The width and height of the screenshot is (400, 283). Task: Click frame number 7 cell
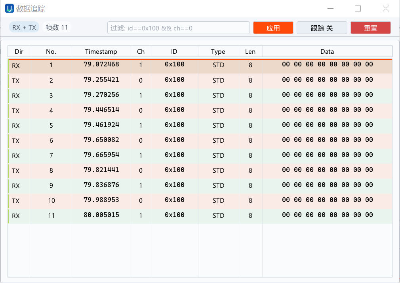click(x=51, y=155)
